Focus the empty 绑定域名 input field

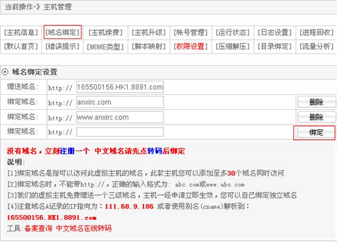[120, 132]
